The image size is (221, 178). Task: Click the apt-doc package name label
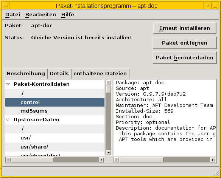click(42, 26)
